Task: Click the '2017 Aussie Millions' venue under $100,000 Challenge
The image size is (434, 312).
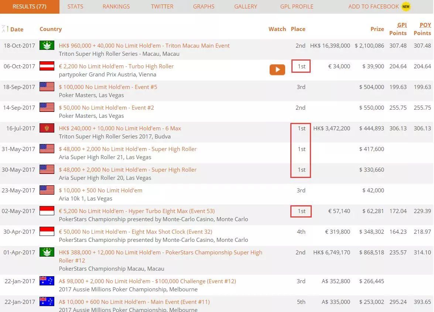Action: [x=128, y=289]
